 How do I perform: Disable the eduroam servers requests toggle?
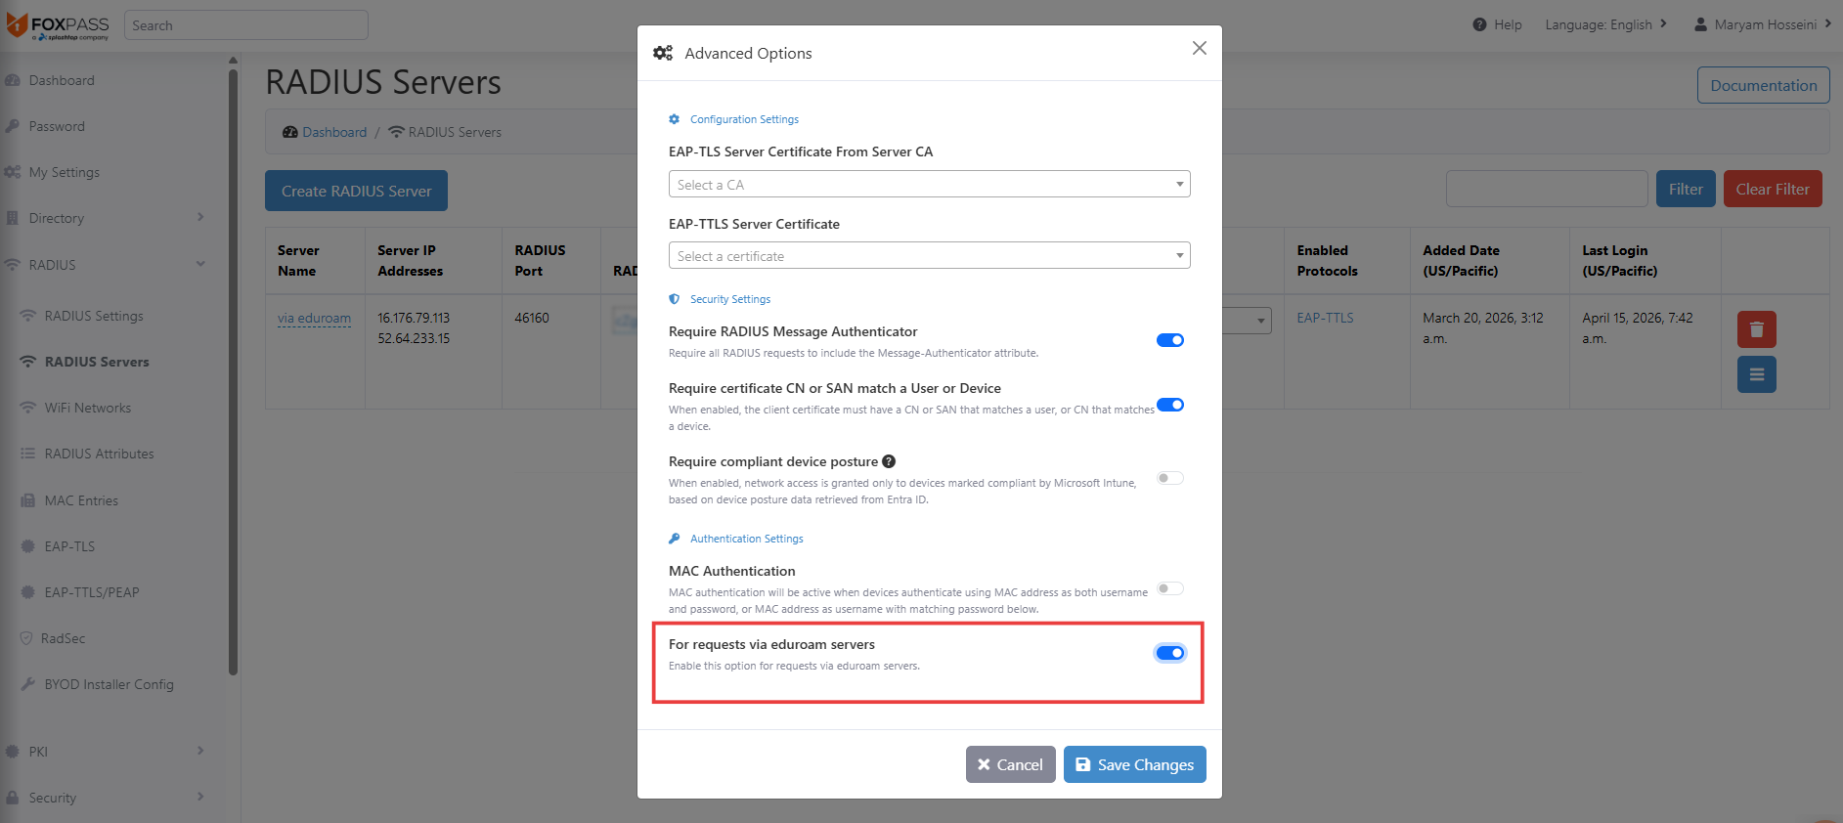[x=1170, y=653]
